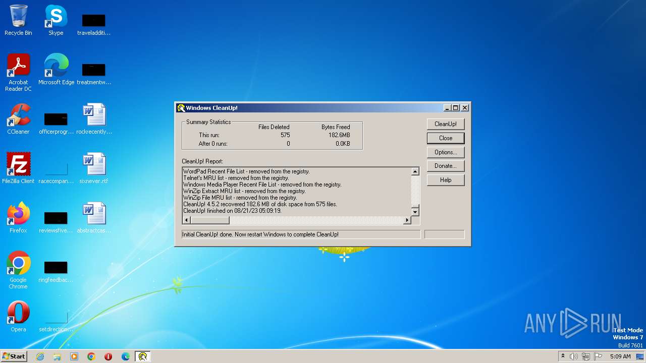The height and width of the screenshot is (363, 646).
Task: Open the Firefox desktop shortcut
Action: click(18, 217)
